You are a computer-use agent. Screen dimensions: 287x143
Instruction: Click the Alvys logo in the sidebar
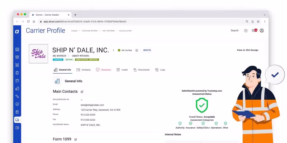pyautogui.click(x=17, y=31)
